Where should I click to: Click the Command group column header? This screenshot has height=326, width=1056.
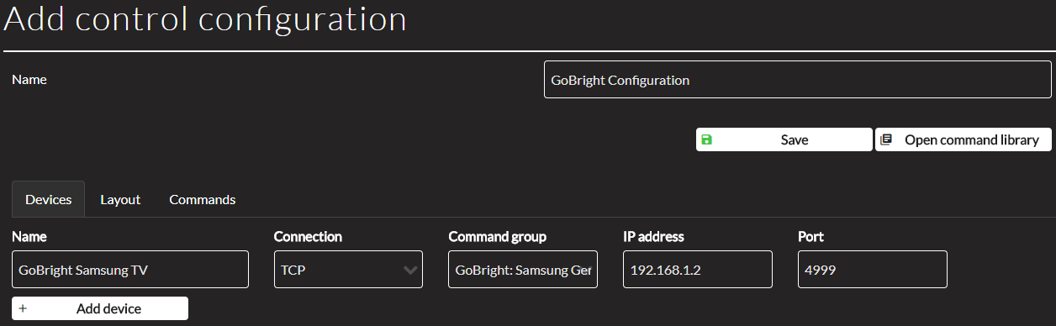498,237
